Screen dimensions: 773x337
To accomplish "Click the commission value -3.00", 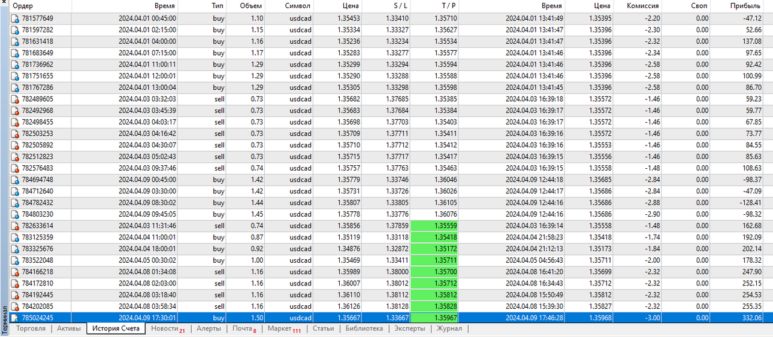I will pyautogui.click(x=652, y=318).
